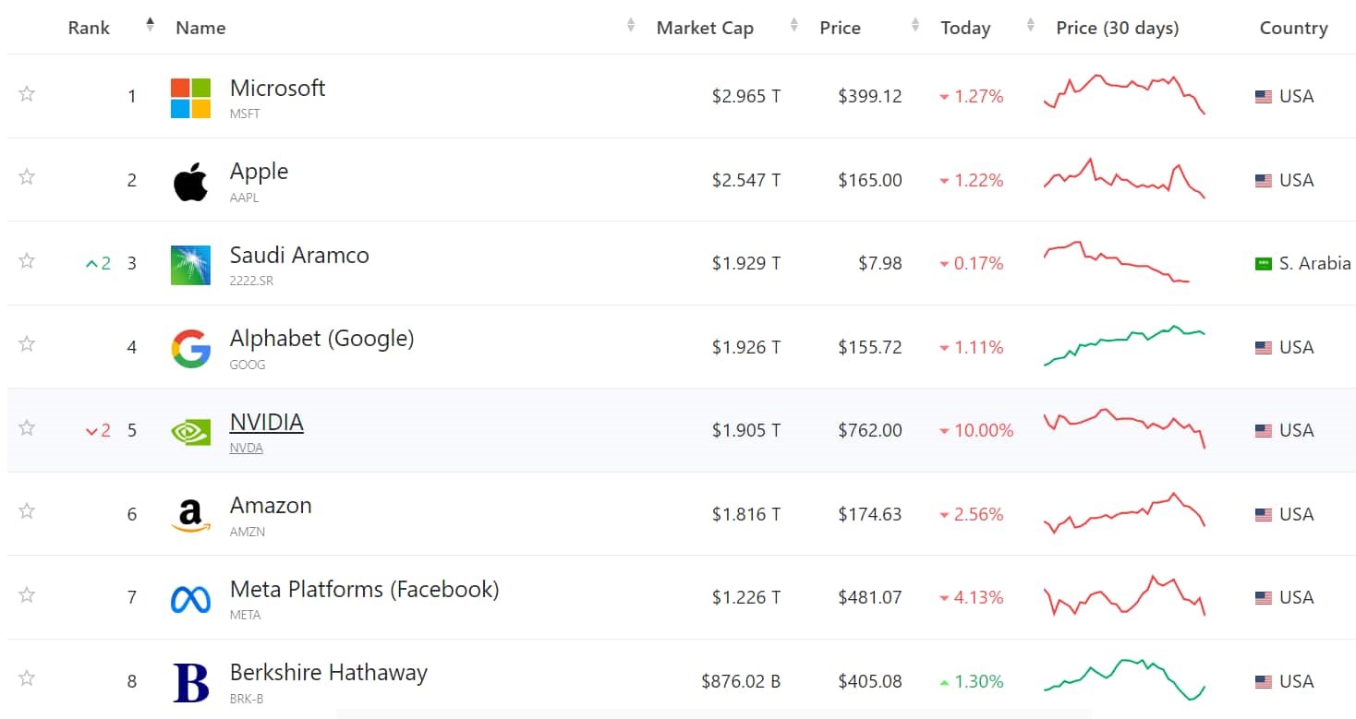Click the Amazon logo icon
The image size is (1356, 719).
point(190,516)
